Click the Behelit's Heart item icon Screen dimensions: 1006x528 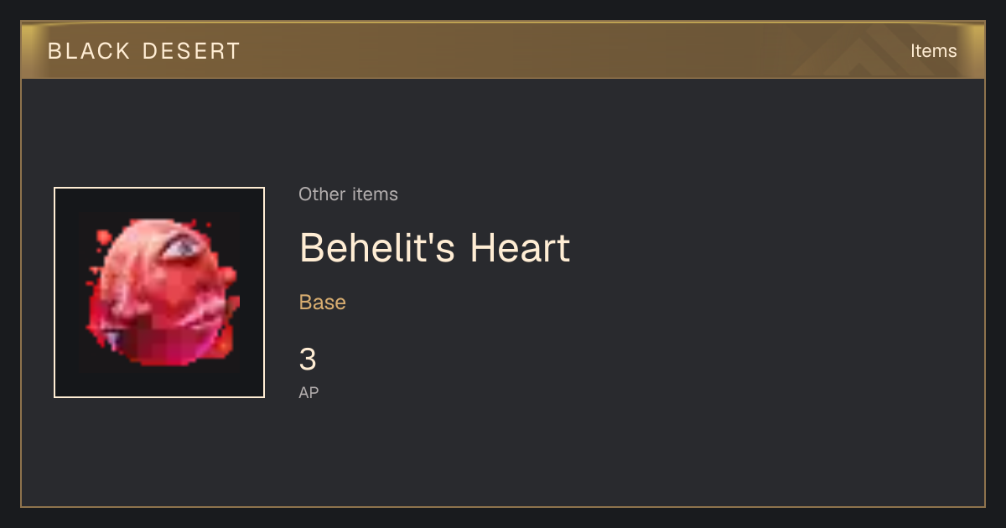pos(159,292)
